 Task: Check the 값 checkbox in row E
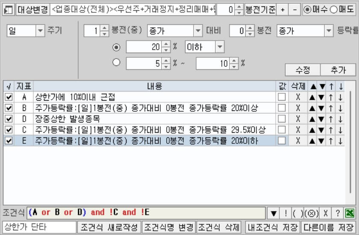click(x=282, y=140)
